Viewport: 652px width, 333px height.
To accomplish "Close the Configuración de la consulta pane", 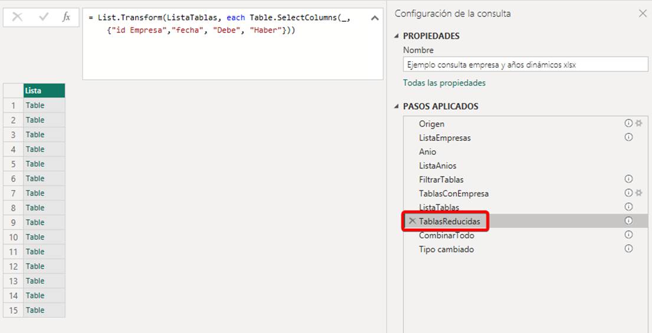I will (x=643, y=14).
